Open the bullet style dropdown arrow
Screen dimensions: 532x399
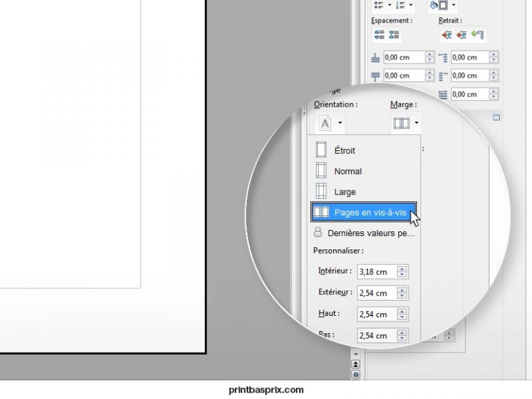pos(389,5)
